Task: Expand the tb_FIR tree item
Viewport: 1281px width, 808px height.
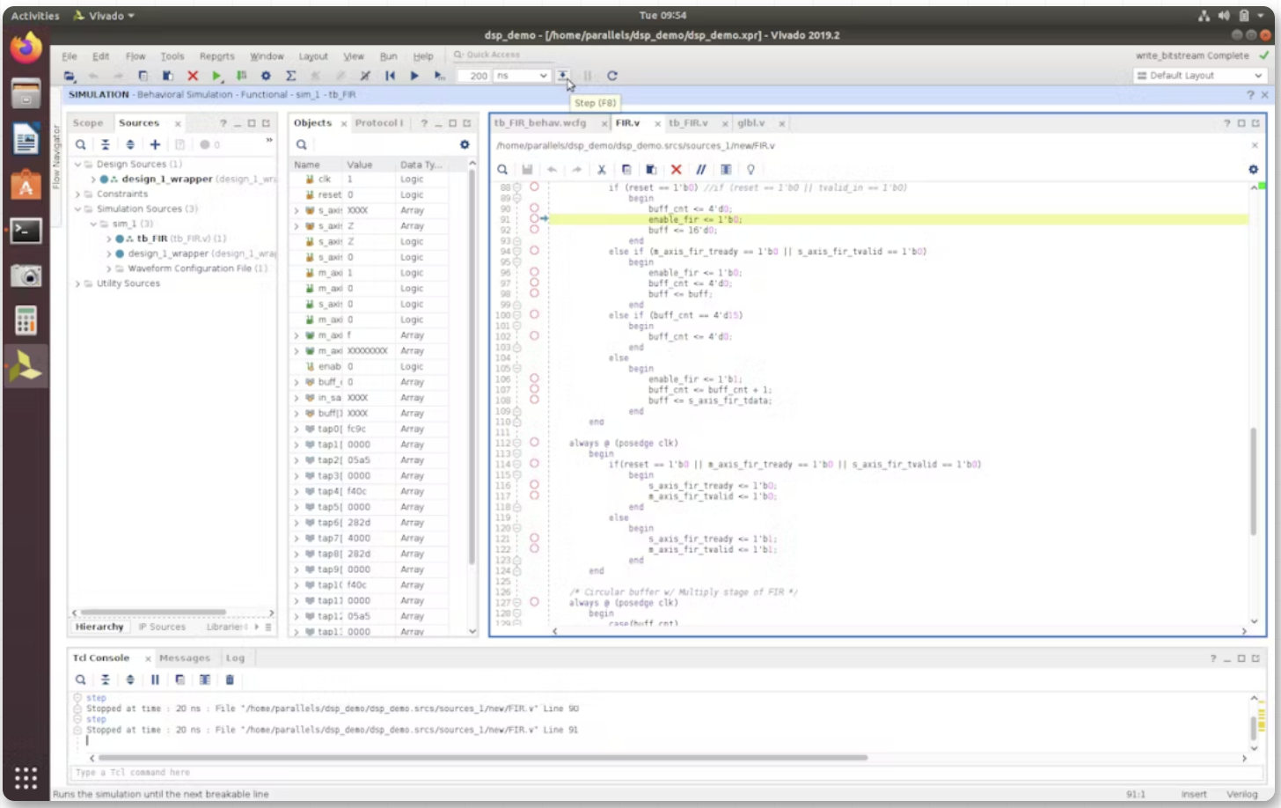Action: tap(109, 239)
